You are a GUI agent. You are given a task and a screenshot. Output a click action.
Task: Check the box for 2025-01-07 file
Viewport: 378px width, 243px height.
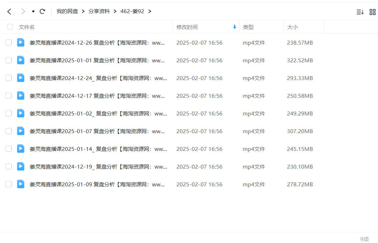[9, 131]
